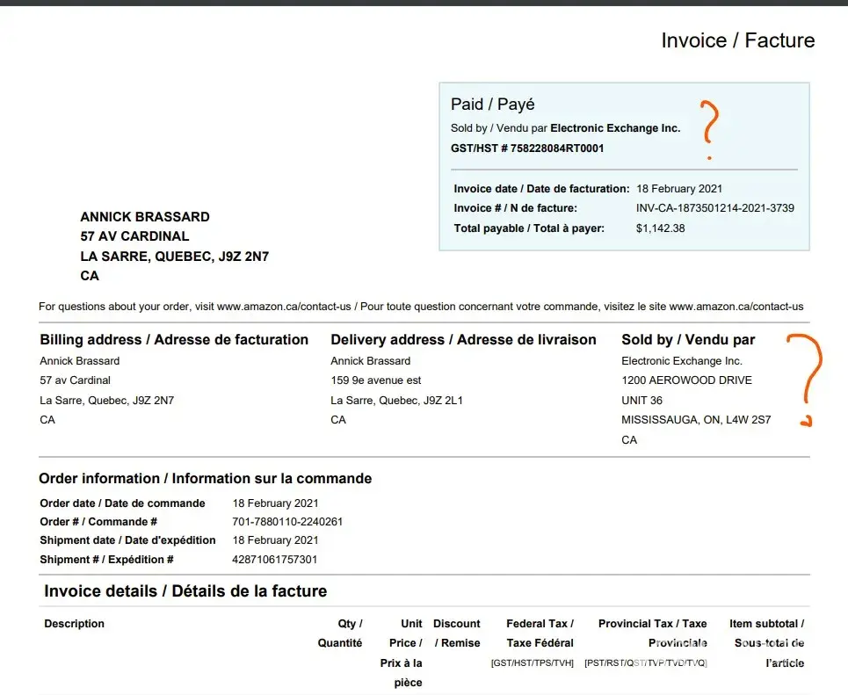Click the "Delivery address / Adresse de livraison" heading
This screenshot has height=695, width=848.
pos(463,340)
